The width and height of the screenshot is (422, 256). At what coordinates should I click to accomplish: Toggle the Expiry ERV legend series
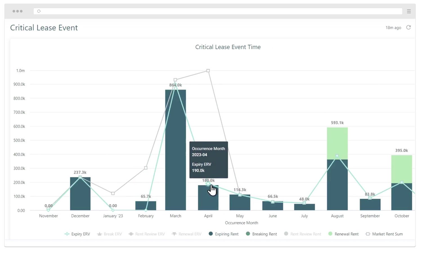point(77,234)
